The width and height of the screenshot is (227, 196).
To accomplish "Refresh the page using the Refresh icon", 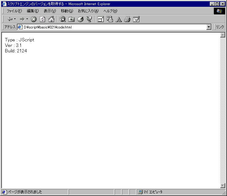I will tap(42, 19).
